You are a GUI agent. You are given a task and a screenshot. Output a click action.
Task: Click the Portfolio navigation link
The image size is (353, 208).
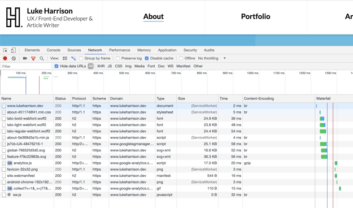click(255, 16)
